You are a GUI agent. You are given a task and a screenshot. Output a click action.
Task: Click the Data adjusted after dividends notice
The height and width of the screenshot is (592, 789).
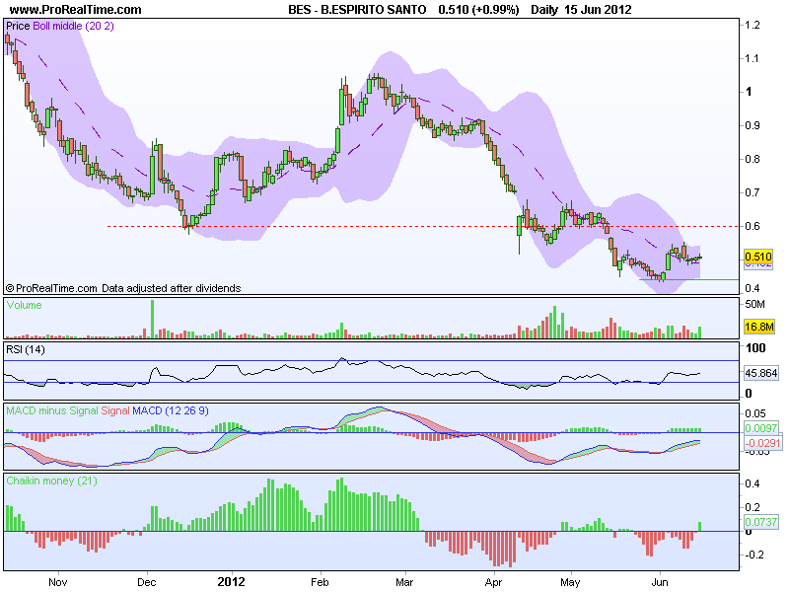171,288
